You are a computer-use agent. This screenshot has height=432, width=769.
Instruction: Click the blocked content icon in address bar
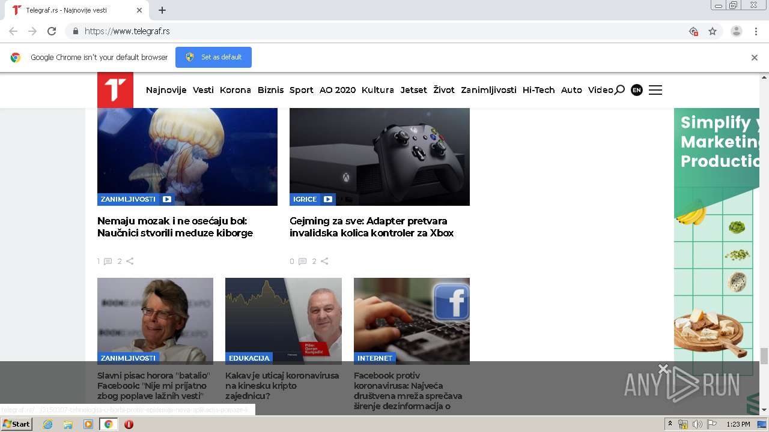click(693, 31)
